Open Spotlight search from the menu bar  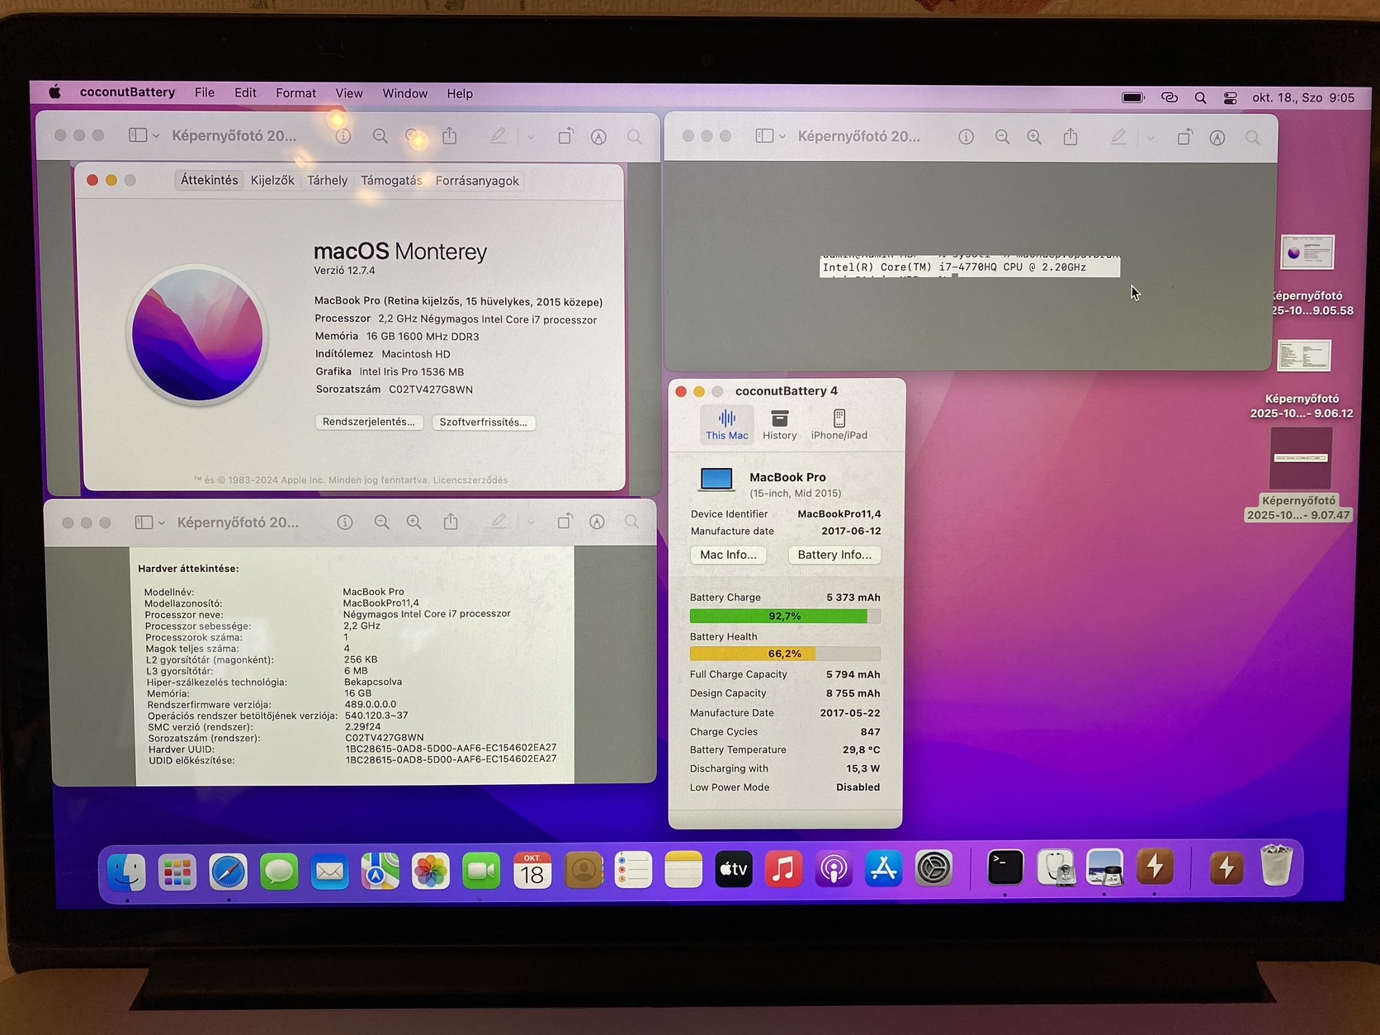1200,97
